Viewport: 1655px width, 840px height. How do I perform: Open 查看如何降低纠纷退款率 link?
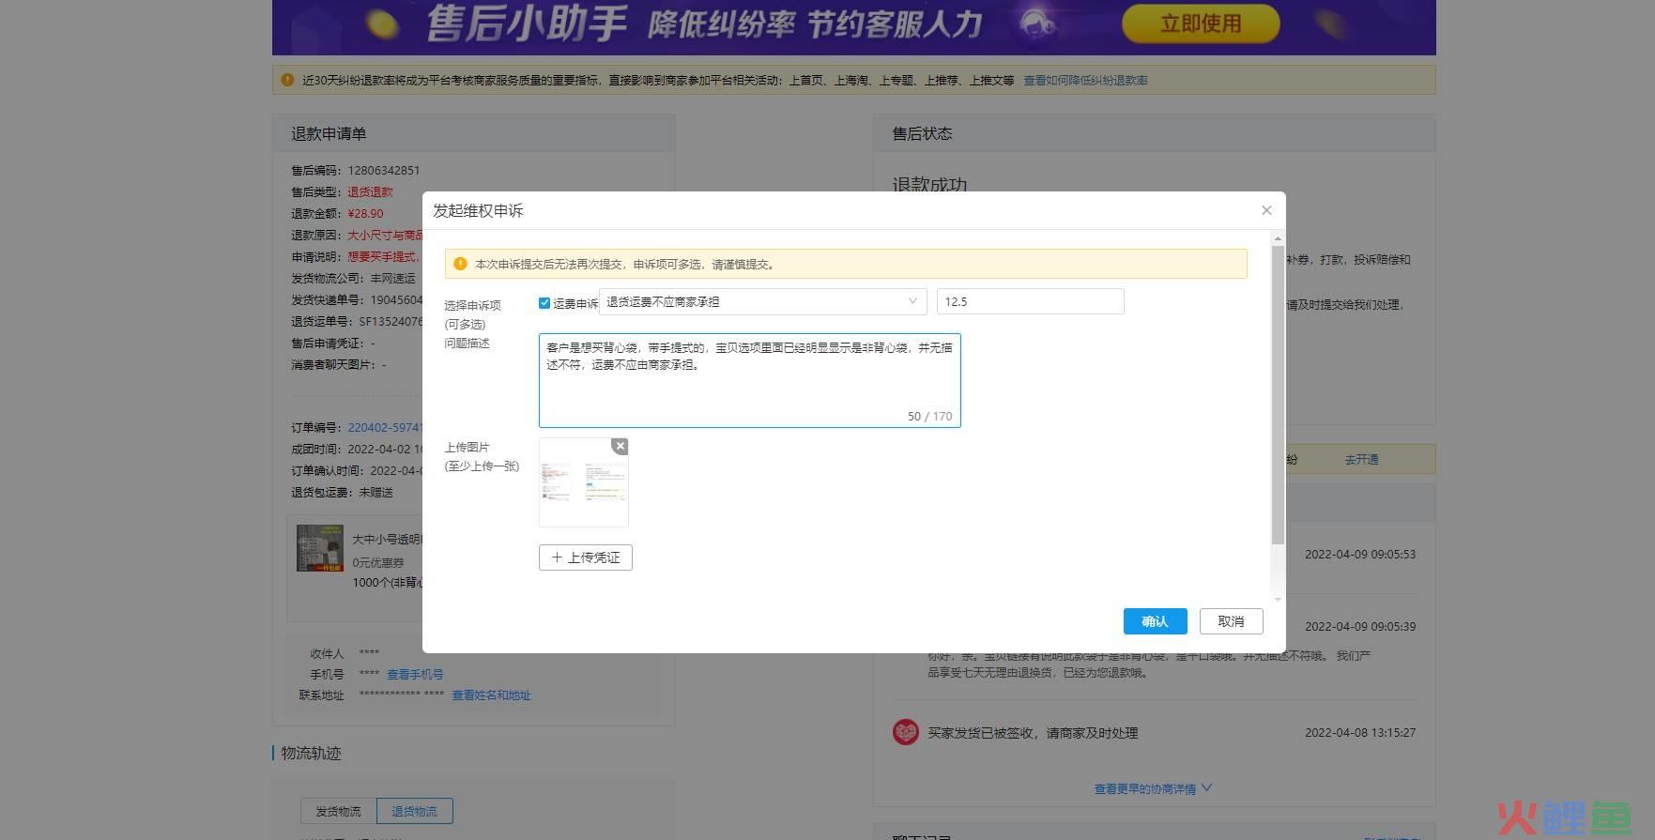(1085, 81)
